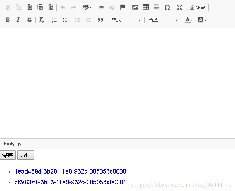This screenshot has width=235, height=191.
Task: Toggle strikethrough formatting
Action: [x=29, y=20]
